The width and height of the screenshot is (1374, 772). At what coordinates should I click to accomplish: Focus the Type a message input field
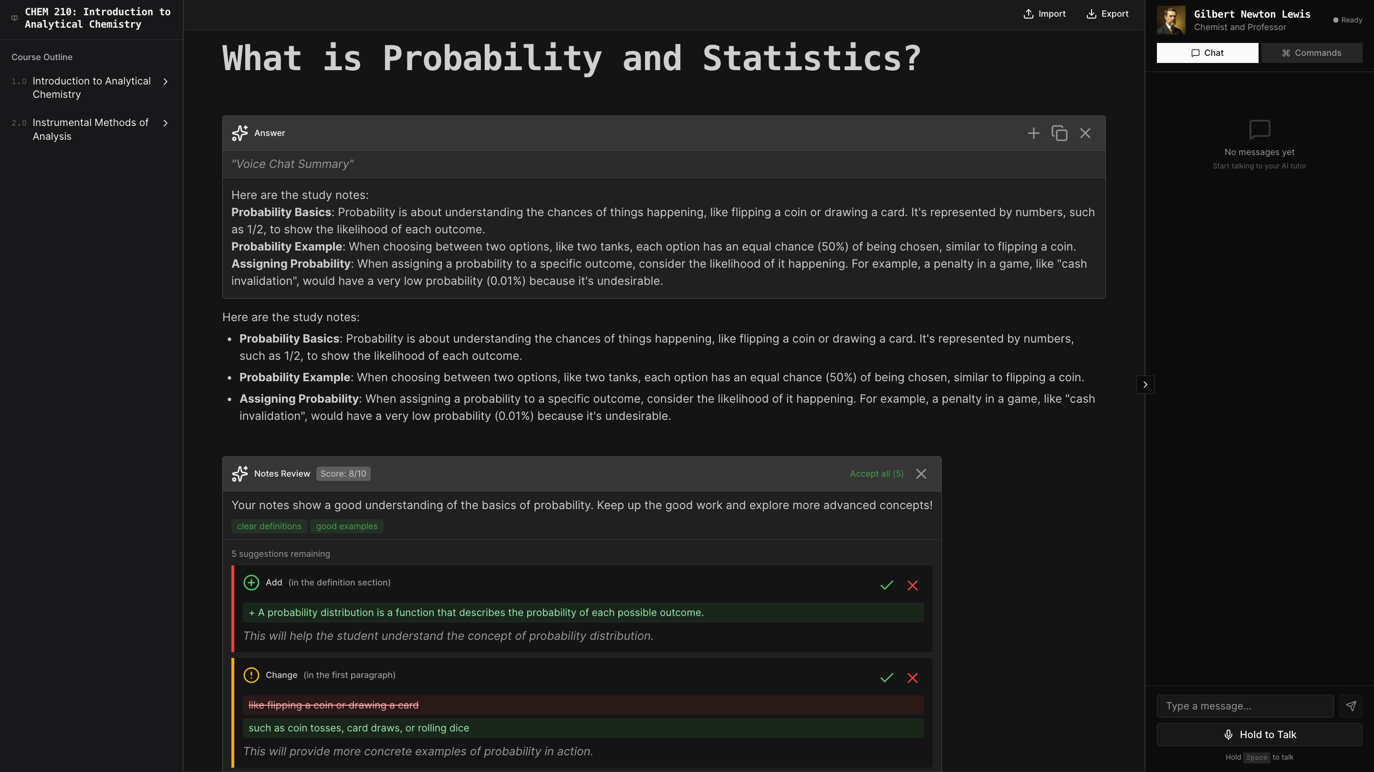[1245, 706]
